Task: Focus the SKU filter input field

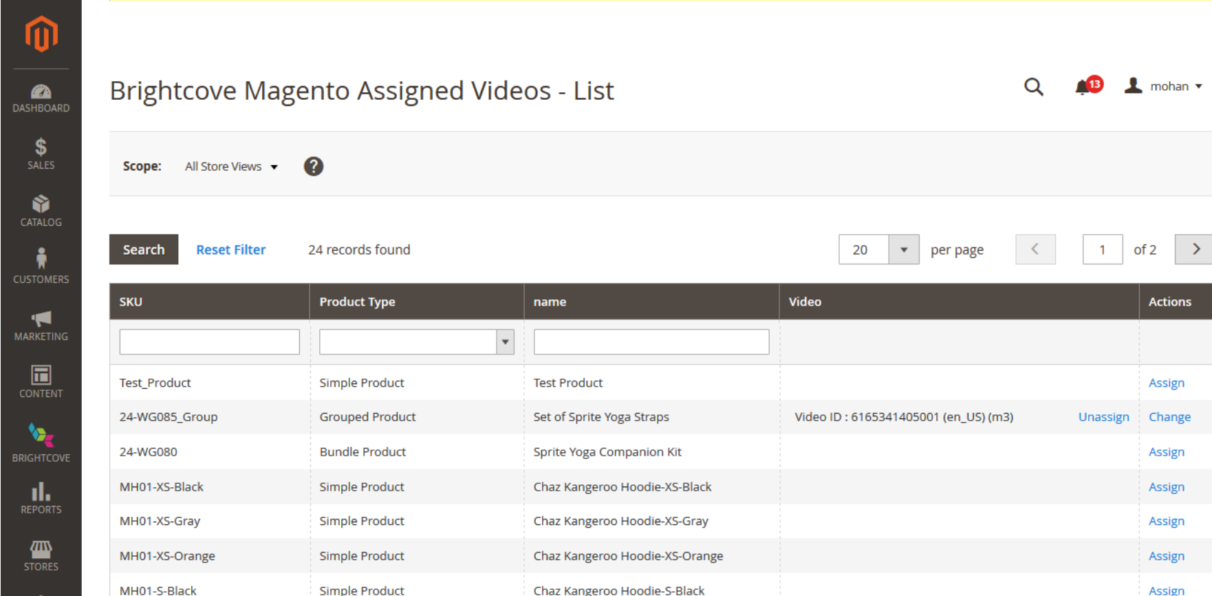Action: [210, 342]
